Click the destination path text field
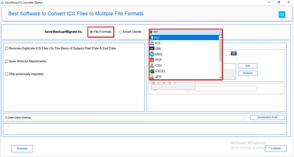Screen dimensions: 294x157 (125, 117)
